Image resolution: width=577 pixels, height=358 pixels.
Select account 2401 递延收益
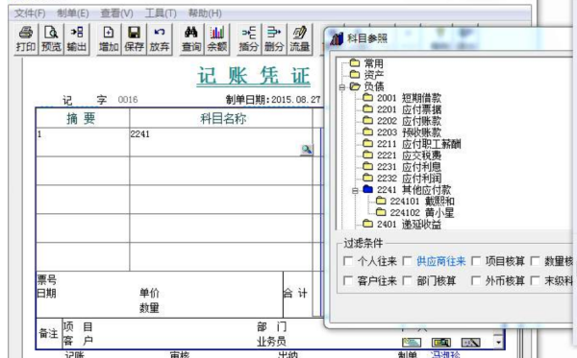tap(401, 224)
